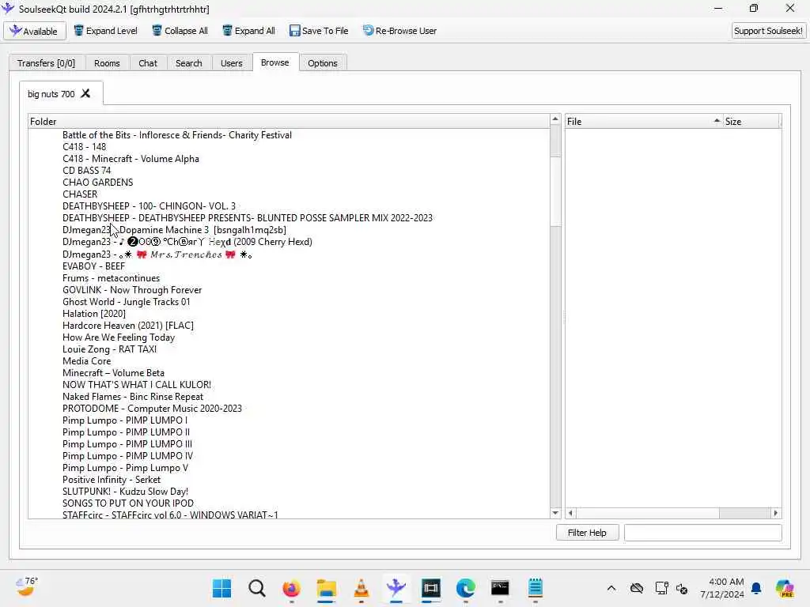Select the CD BASS 74 folder
This screenshot has width=810, height=607.
(x=86, y=171)
